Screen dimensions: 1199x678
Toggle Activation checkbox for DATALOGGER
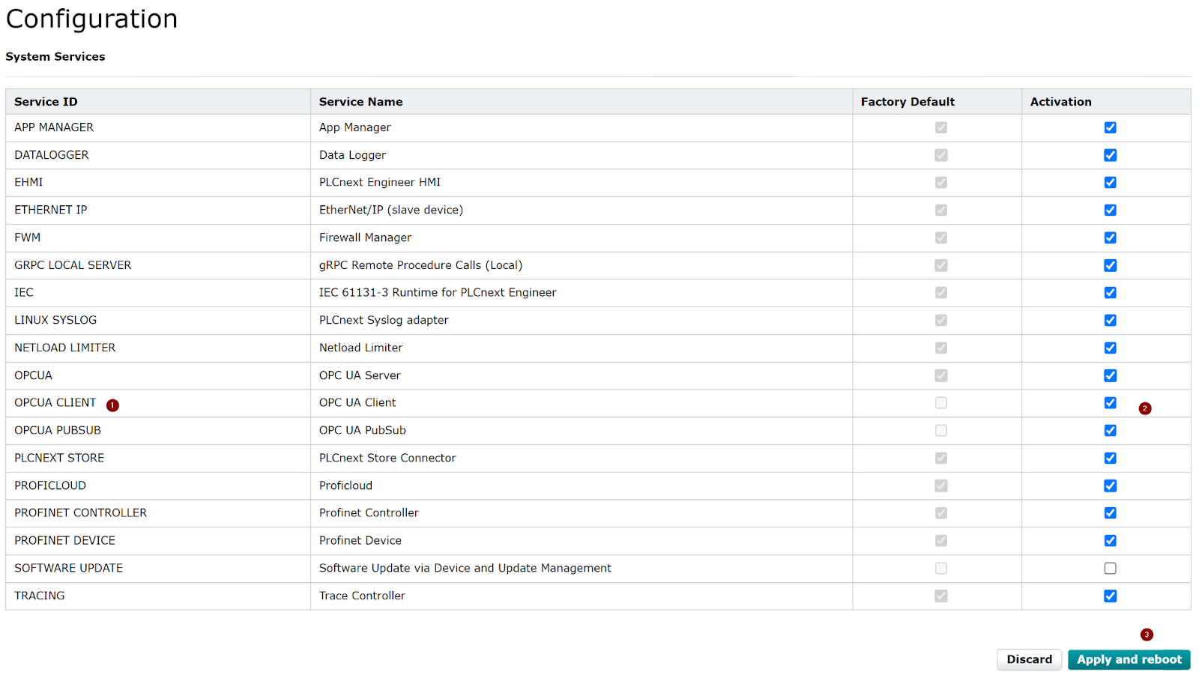tap(1110, 155)
